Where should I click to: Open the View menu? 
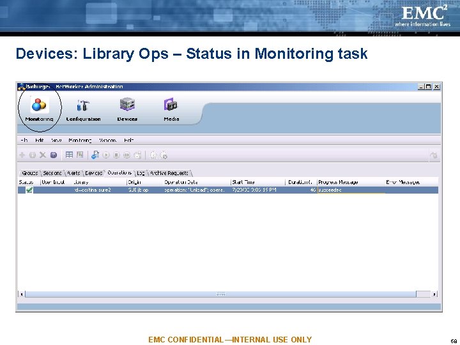point(56,140)
